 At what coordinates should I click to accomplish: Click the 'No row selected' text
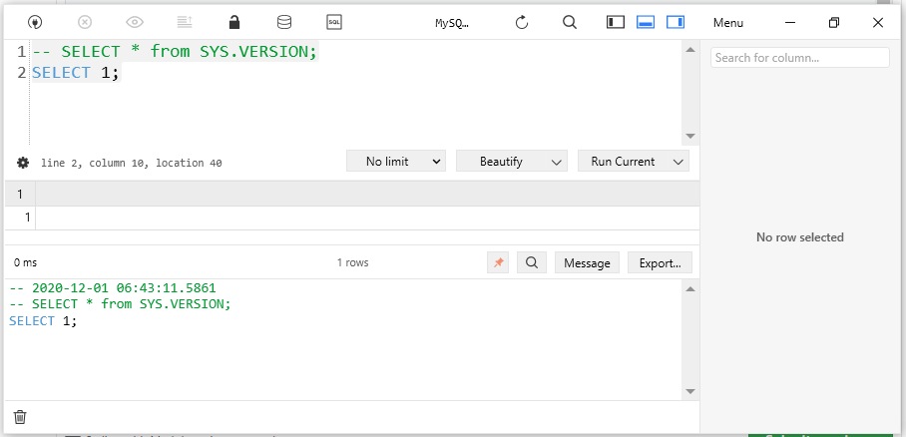point(800,237)
